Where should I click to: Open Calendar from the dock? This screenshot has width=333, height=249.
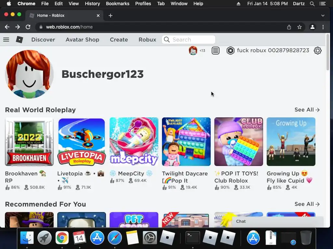pos(79,238)
